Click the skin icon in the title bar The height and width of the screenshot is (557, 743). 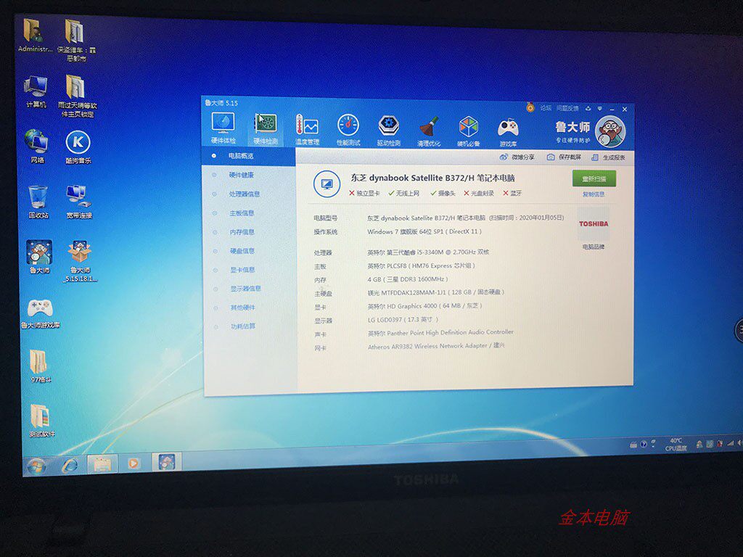(588, 109)
